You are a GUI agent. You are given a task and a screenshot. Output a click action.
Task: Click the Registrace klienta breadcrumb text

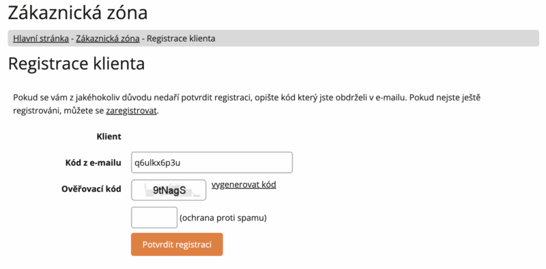point(181,38)
